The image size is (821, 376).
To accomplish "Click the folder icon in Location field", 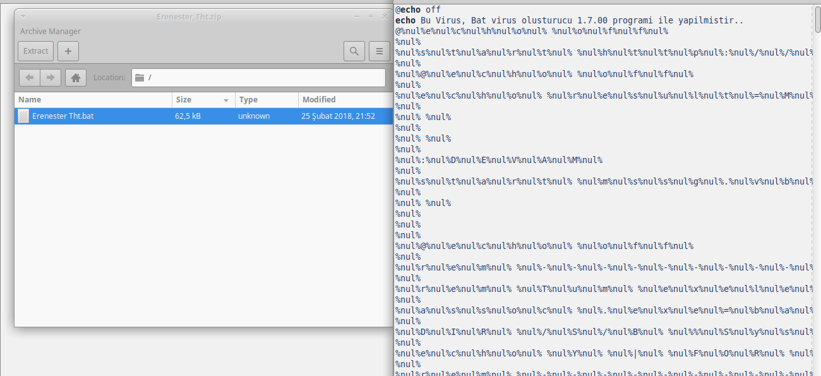I will (x=140, y=78).
